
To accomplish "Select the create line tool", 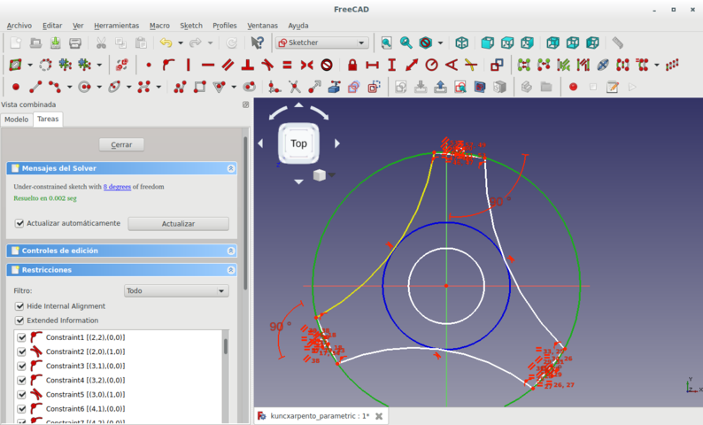I will pos(35,87).
